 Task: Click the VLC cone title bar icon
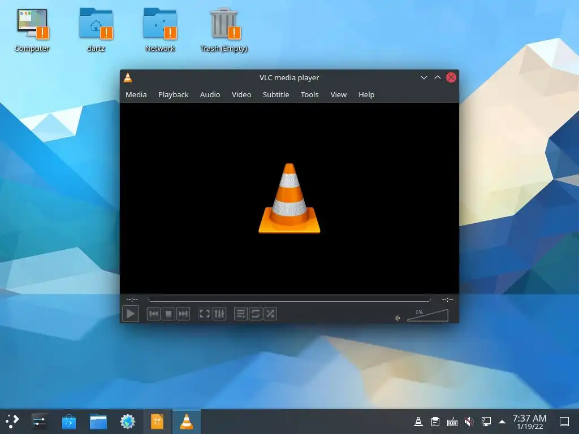128,77
